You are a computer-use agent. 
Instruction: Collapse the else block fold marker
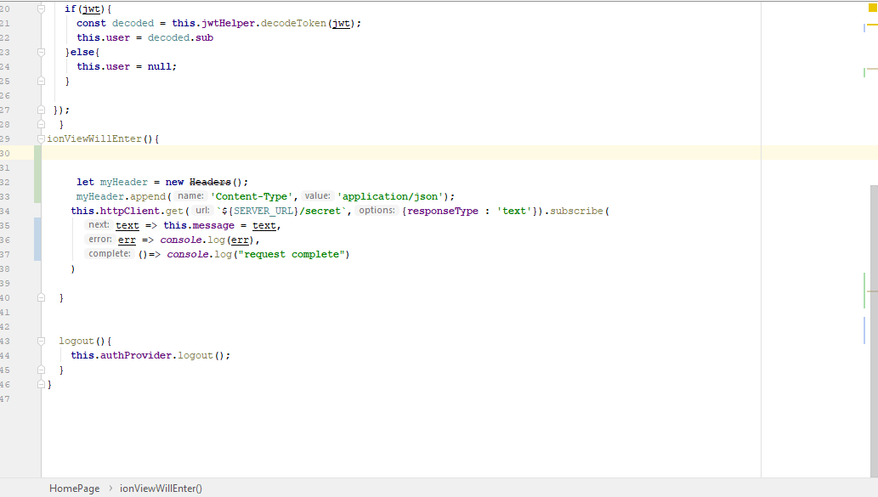(x=41, y=52)
